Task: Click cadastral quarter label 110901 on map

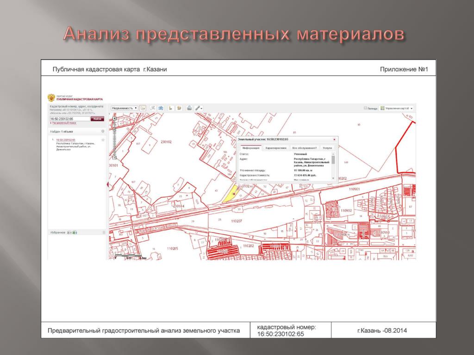Action: (x=354, y=189)
